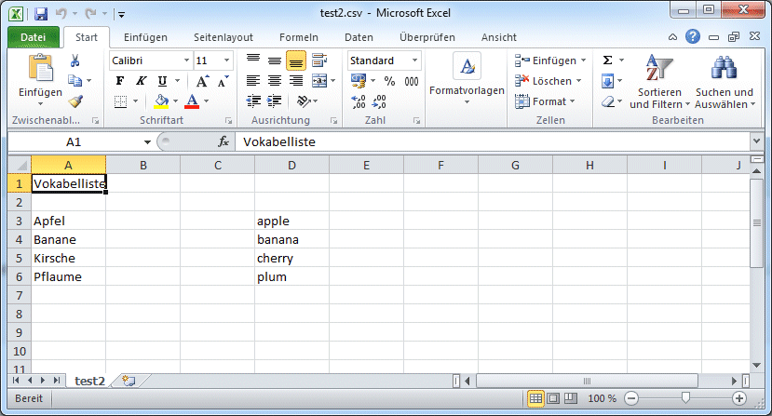Increase indent icon in Ausrichtung group
Image resolution: width=772 pixels, height=416 pixels.
pyautogui.click(x=274, y=101)
